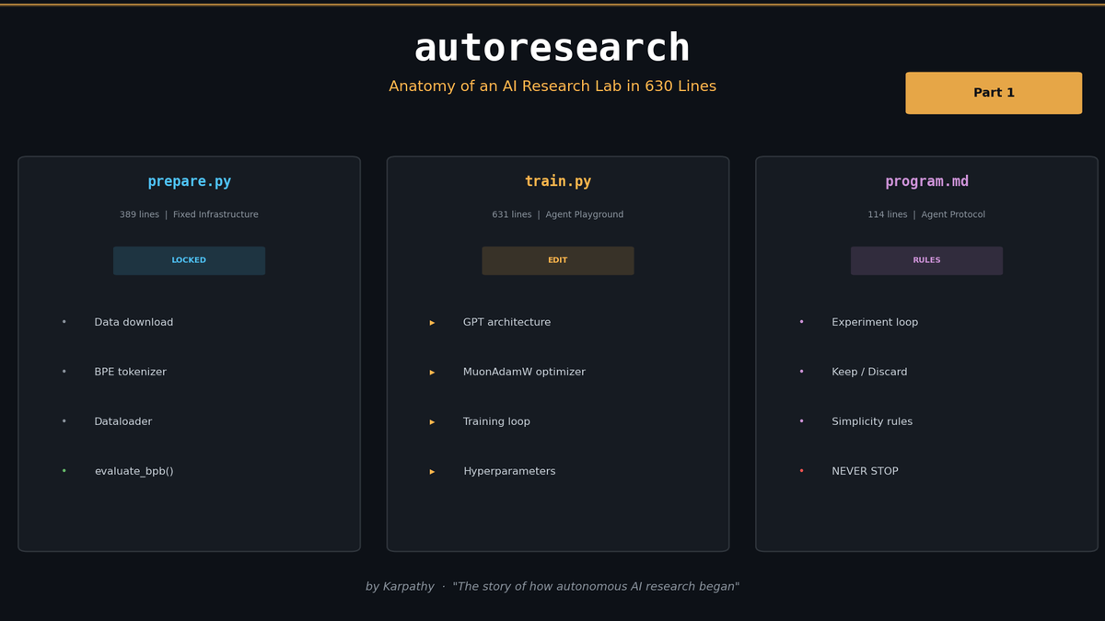1105x621 pixels.
Task: Expand the GPT architecture section
Action: 431,322
